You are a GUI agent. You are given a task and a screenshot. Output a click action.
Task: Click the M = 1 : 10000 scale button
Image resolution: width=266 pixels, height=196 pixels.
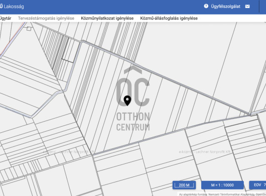tap(222, 185)
